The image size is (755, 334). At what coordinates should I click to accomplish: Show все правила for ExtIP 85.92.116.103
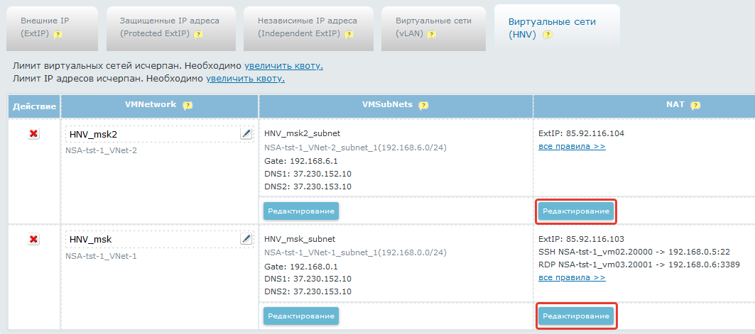coord(572,277)
